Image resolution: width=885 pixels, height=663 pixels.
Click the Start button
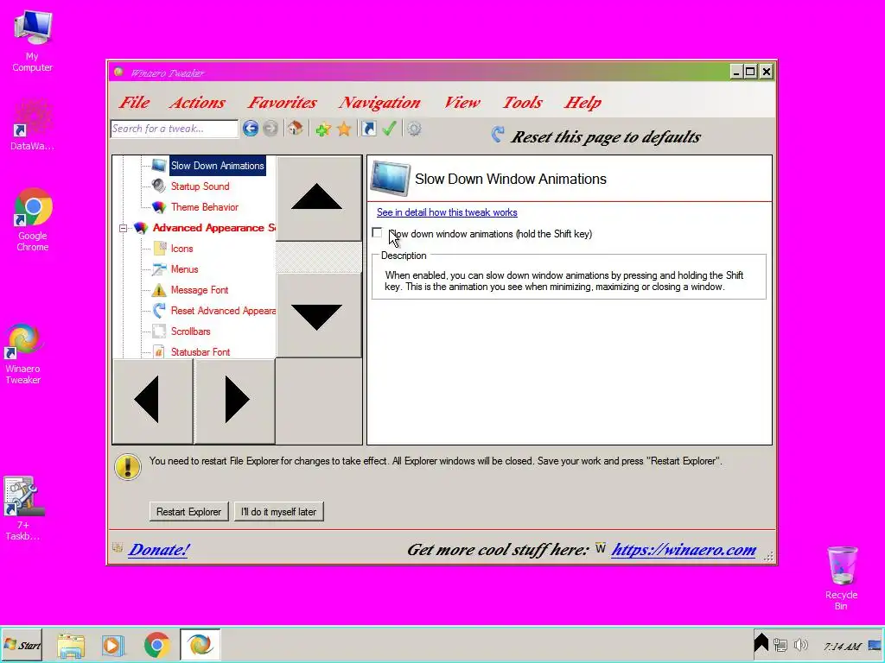tap(22, 645)
